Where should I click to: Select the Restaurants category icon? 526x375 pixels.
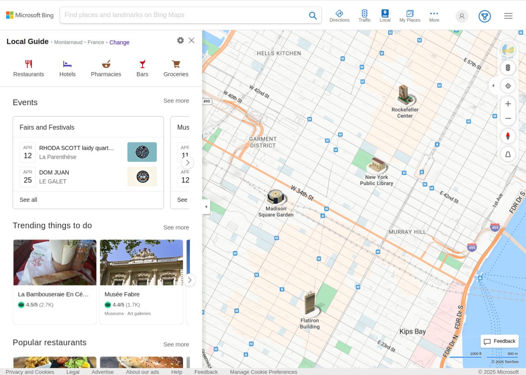coord(28,68)
